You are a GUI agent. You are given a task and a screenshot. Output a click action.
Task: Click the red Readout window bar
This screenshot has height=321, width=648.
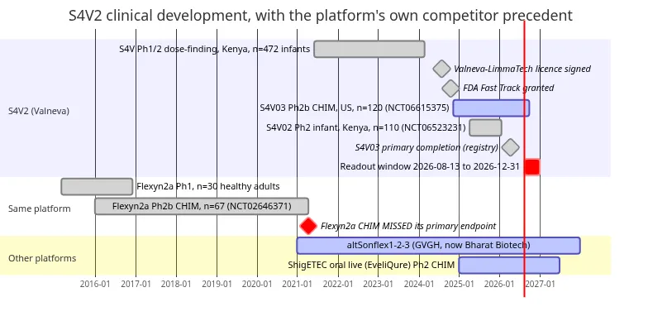532,167
